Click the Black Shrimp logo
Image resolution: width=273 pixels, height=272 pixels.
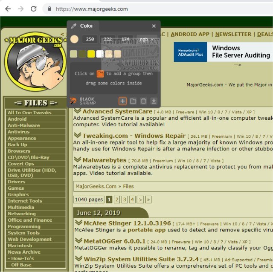pyautogui.click(x=83, y=101)
